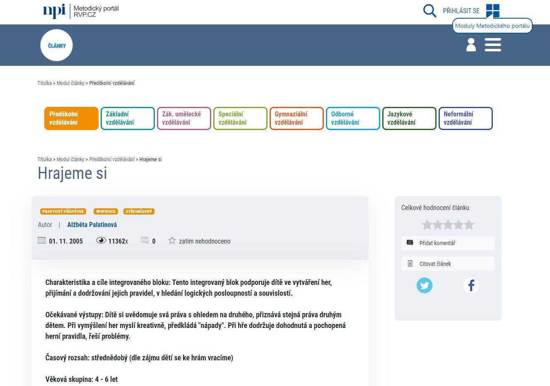The height and width of the screenshot is (386, 550).
Task: Open the hamburger menu
Action: coord(492,45)
